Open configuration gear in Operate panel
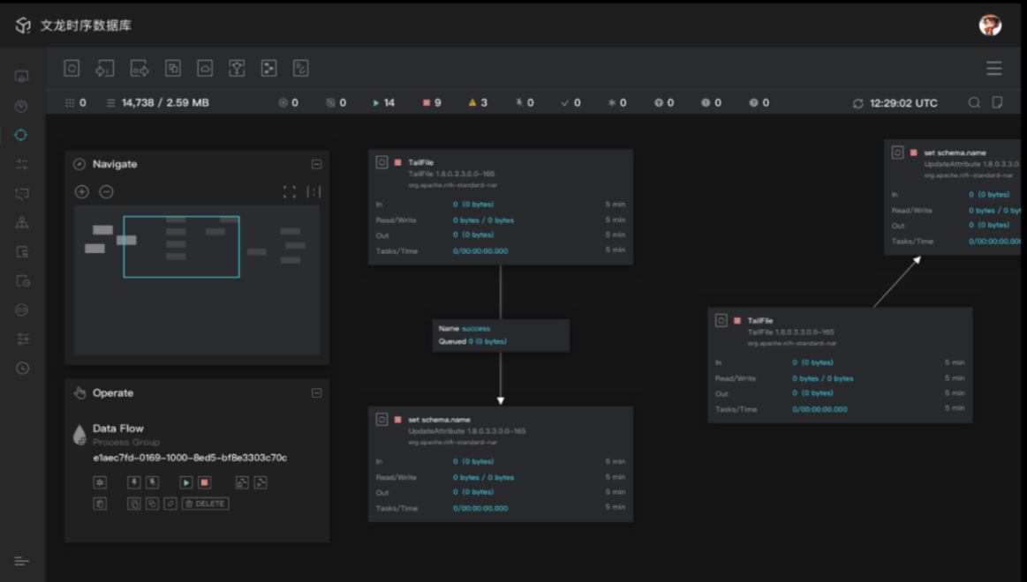 100,482
